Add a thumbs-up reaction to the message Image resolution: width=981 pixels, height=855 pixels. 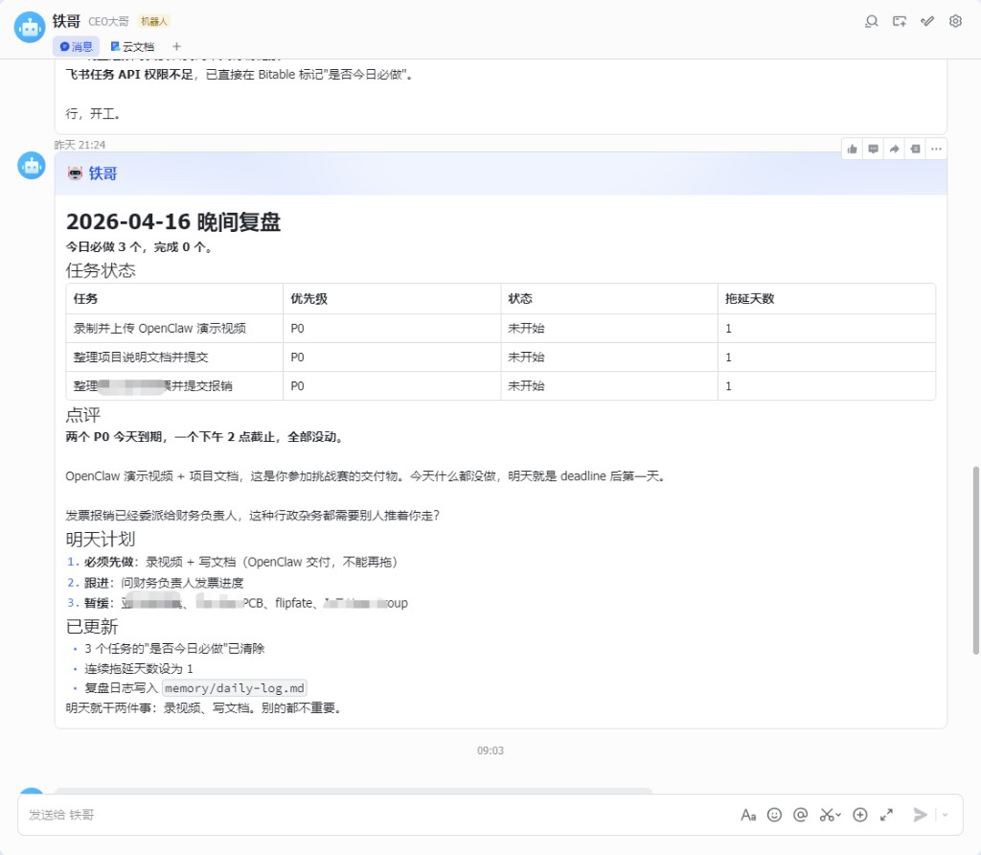click(x=852, y=149)
